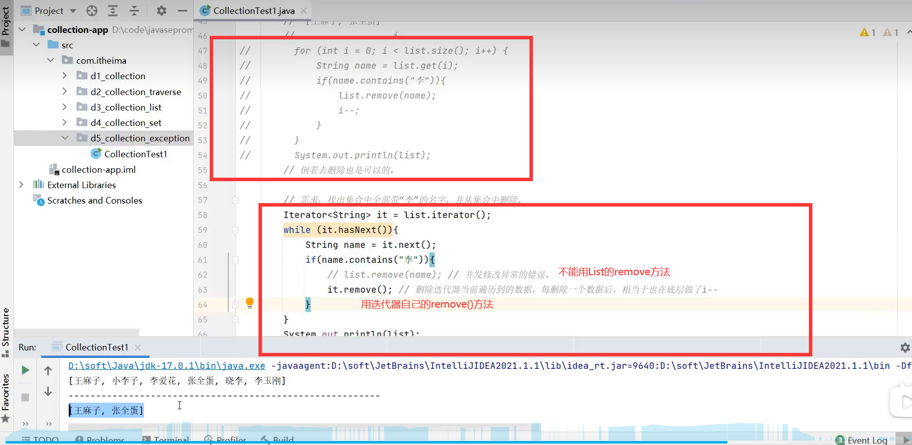Image resolution: width=912 pixels, height=445 pixels.
Task: Open the Terminal tool window
Action: coord(165,440)
